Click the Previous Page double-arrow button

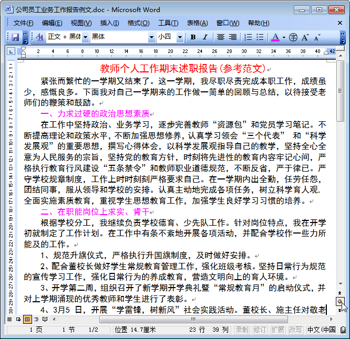[339, 293]
